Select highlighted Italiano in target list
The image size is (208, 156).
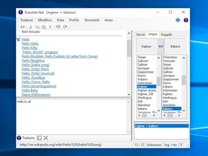click(x=172, y=109)
